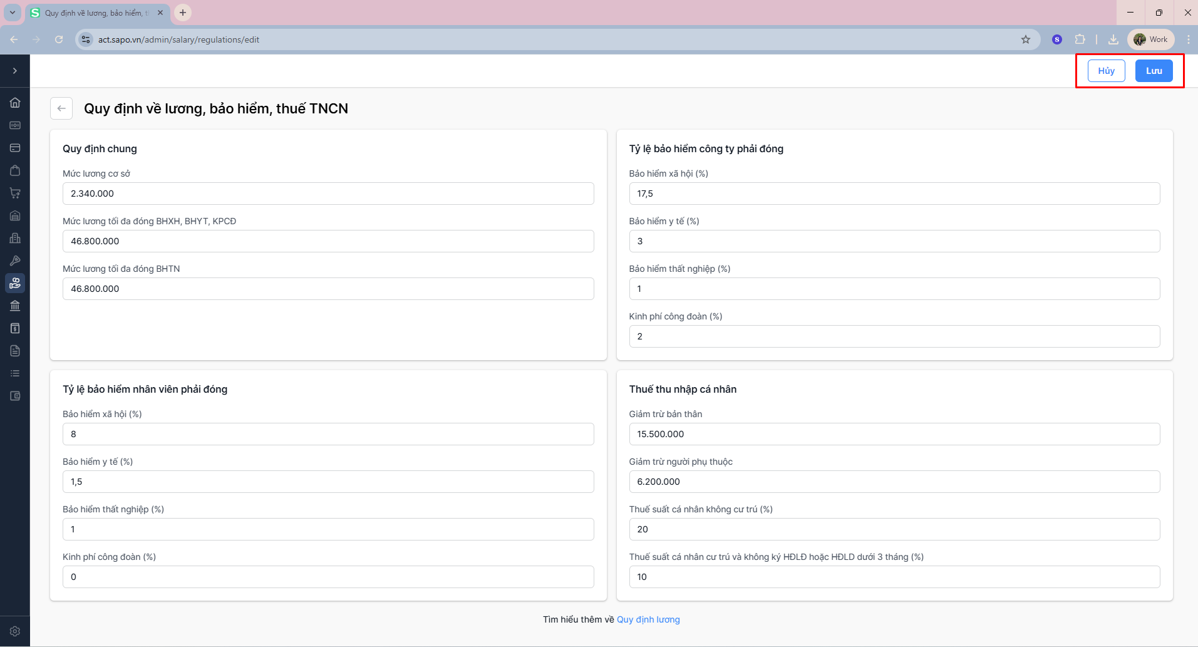Click the bank building sidebar icon
The image size is (1198, 647).
pyautogui.click(x=15, y=306)
